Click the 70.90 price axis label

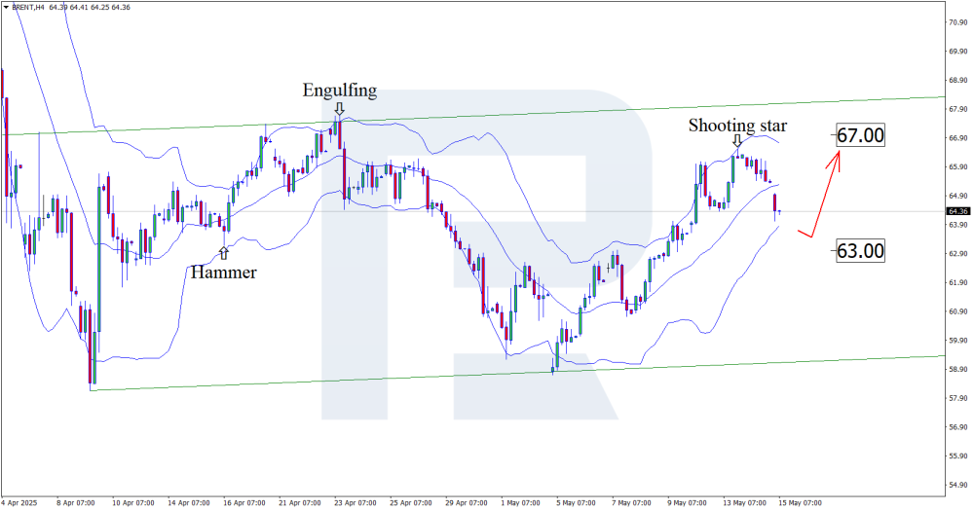coord(957,21)
